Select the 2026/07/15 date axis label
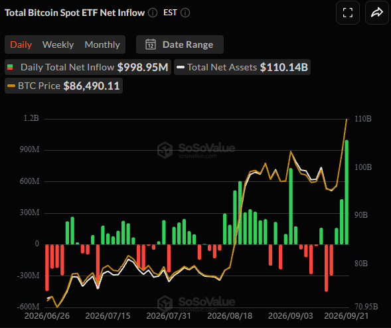Screen dimensions: 391x328 point(108,316)
